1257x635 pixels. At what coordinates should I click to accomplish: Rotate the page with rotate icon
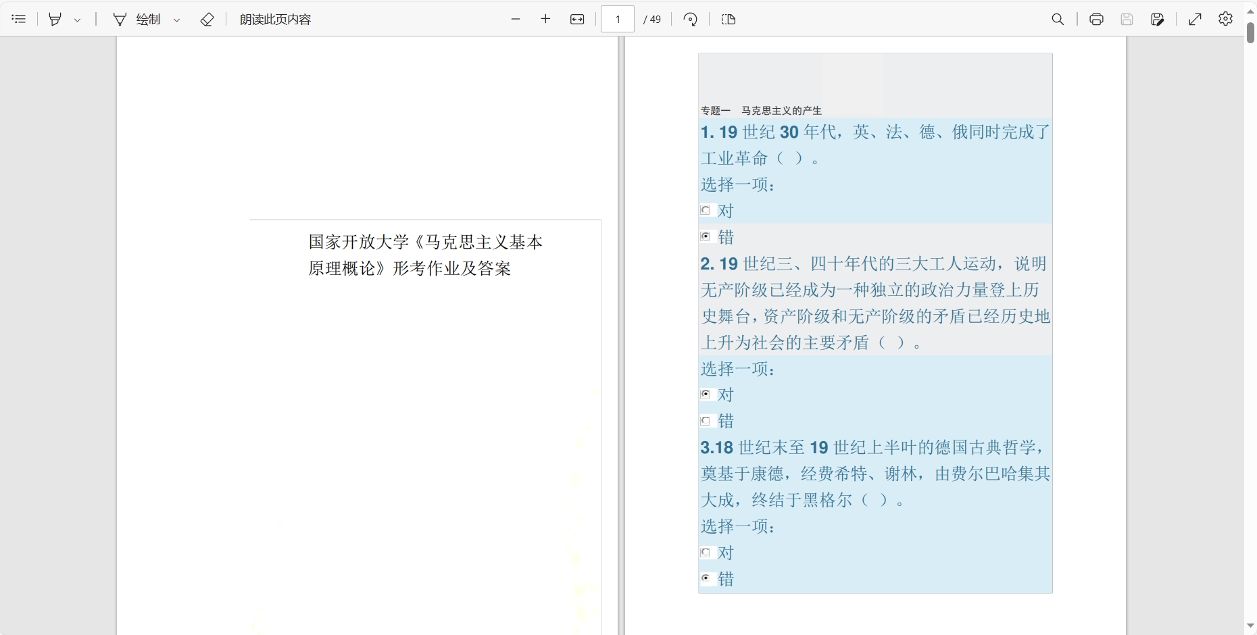(x=691, y=19)
